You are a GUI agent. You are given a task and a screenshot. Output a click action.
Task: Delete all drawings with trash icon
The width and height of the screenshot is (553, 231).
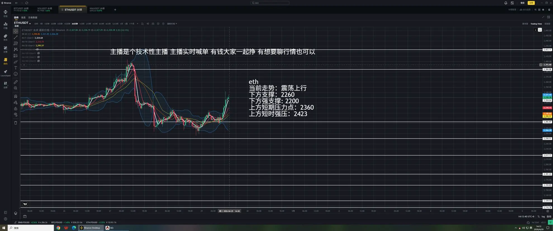click(16, 123)
